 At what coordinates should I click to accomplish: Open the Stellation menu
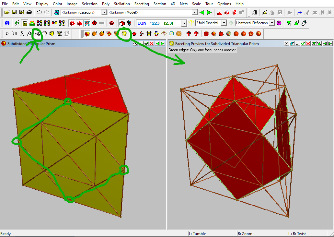pos(122,4)
